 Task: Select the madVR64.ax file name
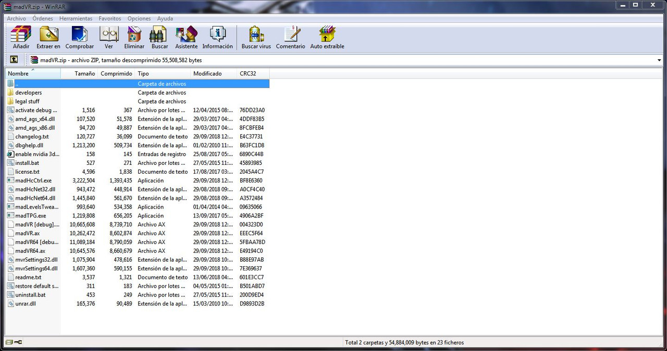(x=30, y=251)
